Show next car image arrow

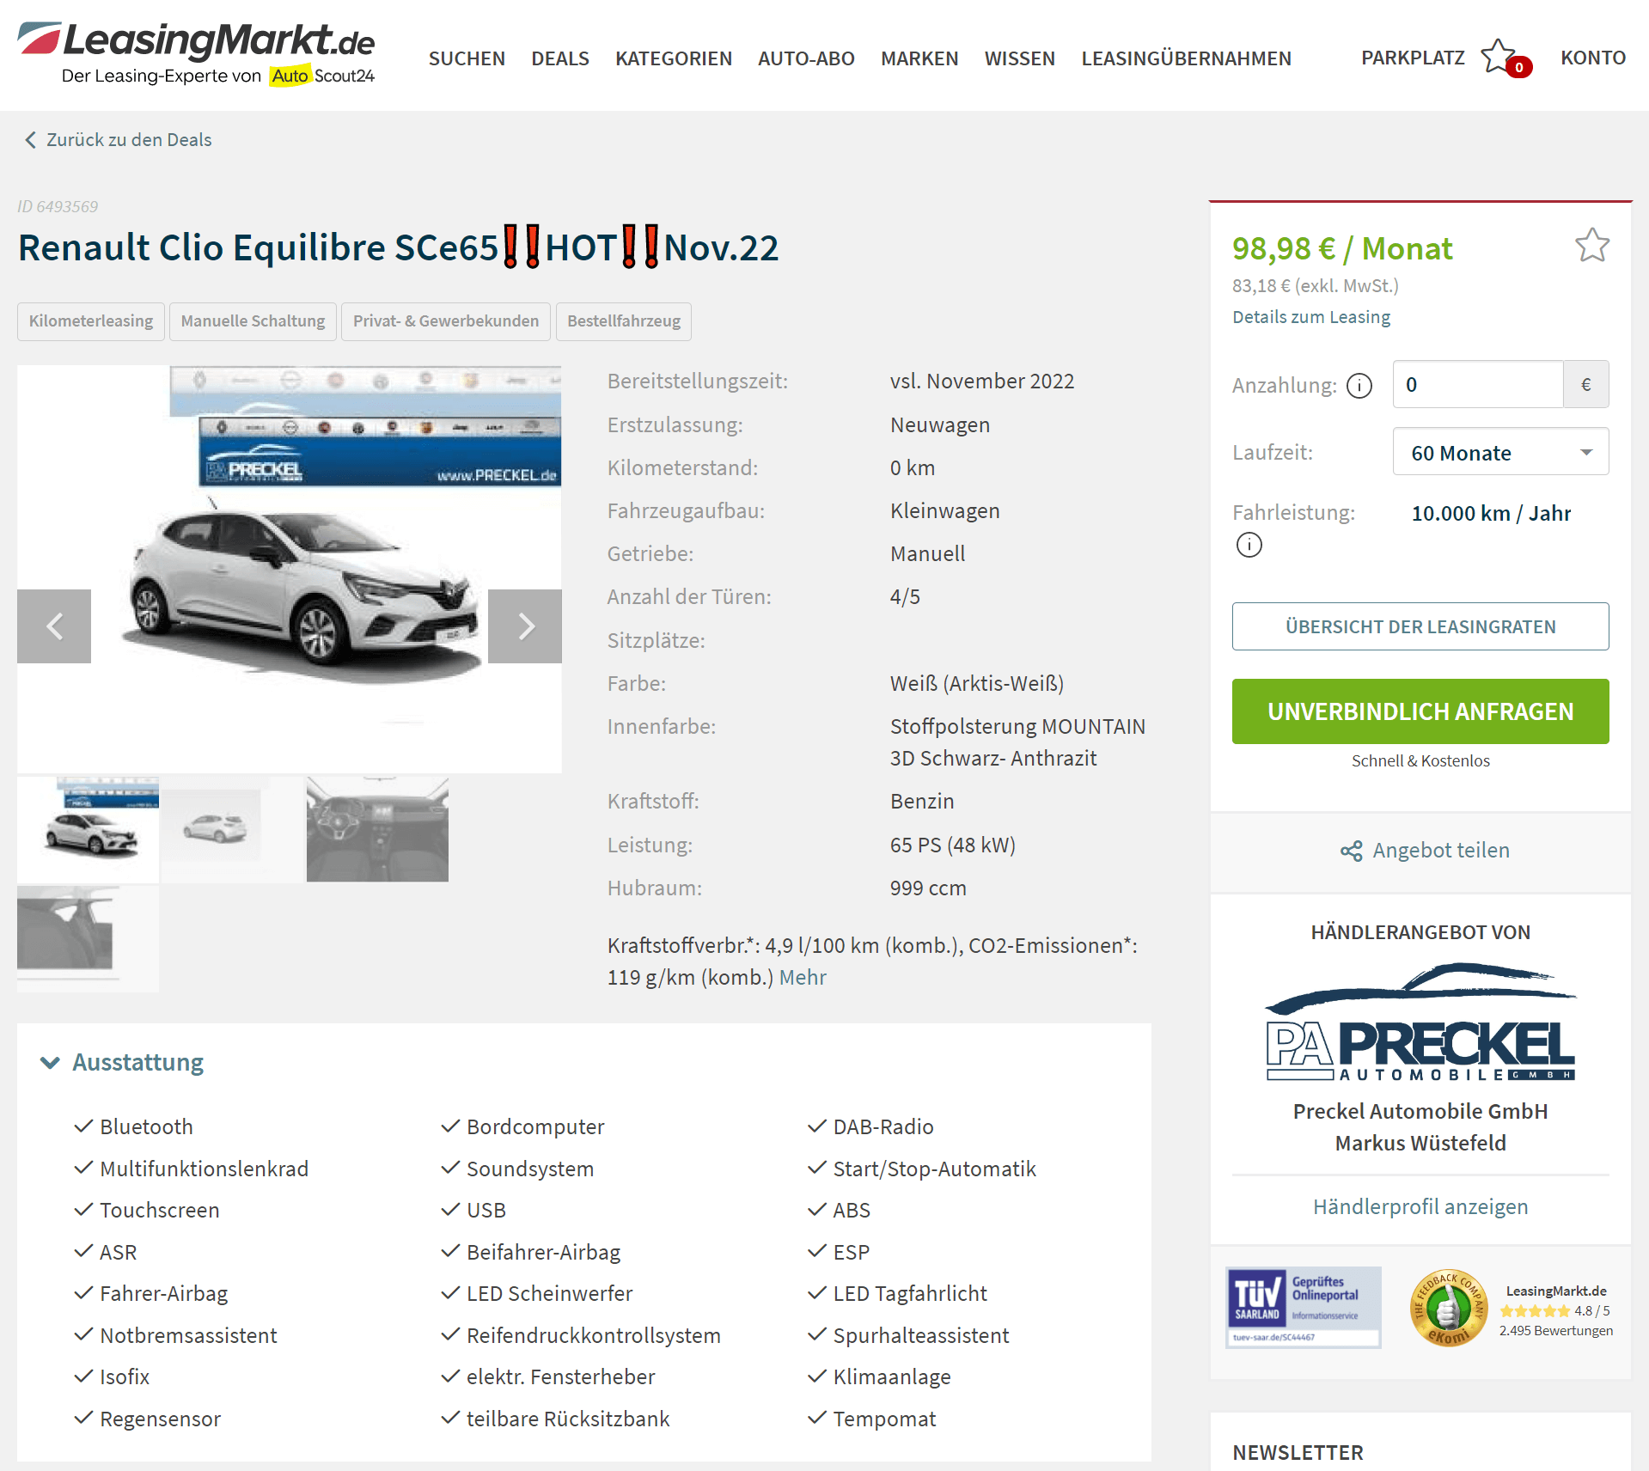525,626
